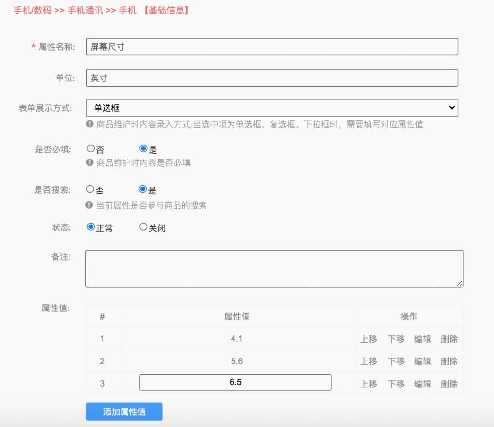This screenshot has width=494, height=427.
Task: Select 否 for 是否搜索
Action: coord(90,189)
